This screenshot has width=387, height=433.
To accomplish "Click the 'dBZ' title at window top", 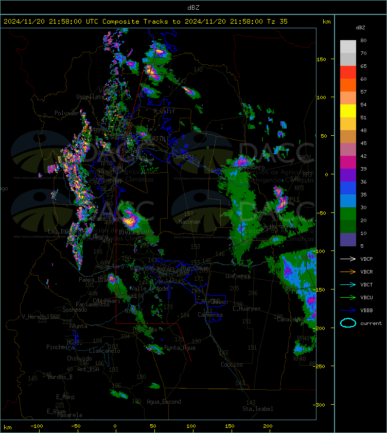I will (193, 7).
